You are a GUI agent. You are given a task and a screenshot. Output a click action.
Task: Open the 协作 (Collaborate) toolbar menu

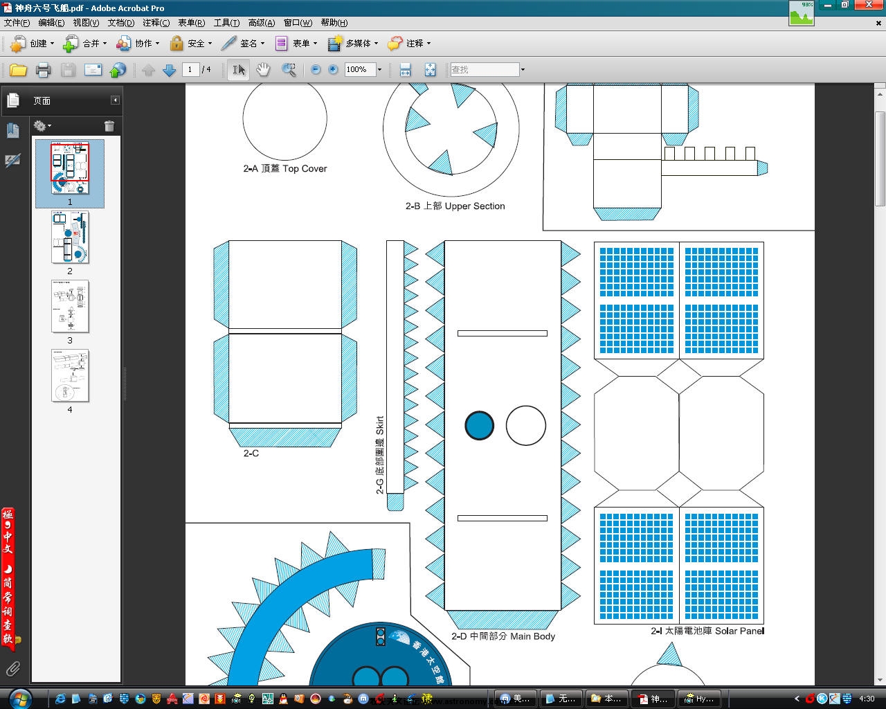[x=137, y=44]
